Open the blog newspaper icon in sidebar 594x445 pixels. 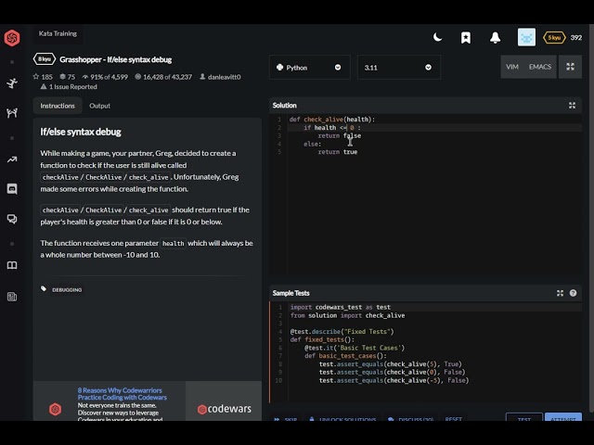point(12,297)
